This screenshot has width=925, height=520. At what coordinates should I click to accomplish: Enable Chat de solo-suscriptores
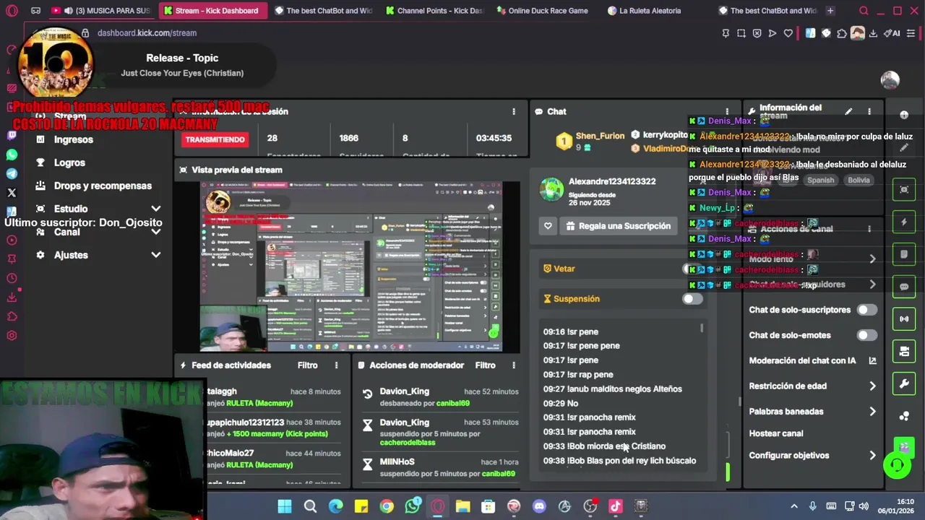[x=866, y=310]
